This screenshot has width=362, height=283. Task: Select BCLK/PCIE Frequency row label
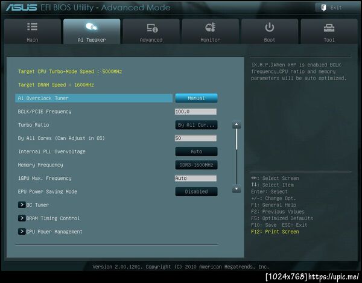click(x=45, y=112)
